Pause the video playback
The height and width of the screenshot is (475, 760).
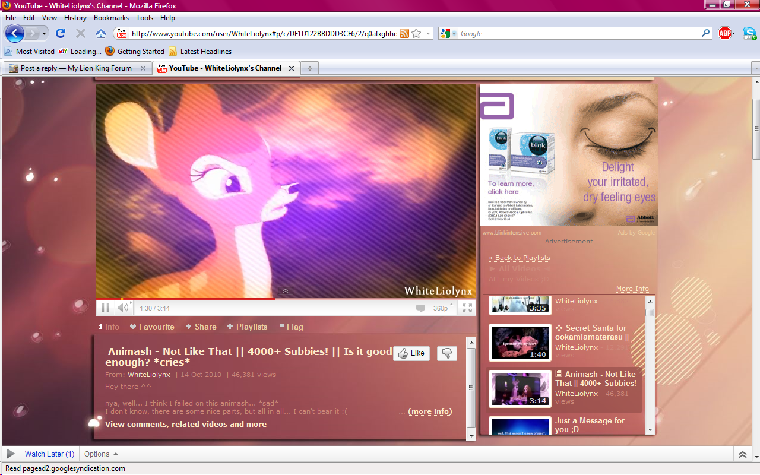(x=105, y=308)
